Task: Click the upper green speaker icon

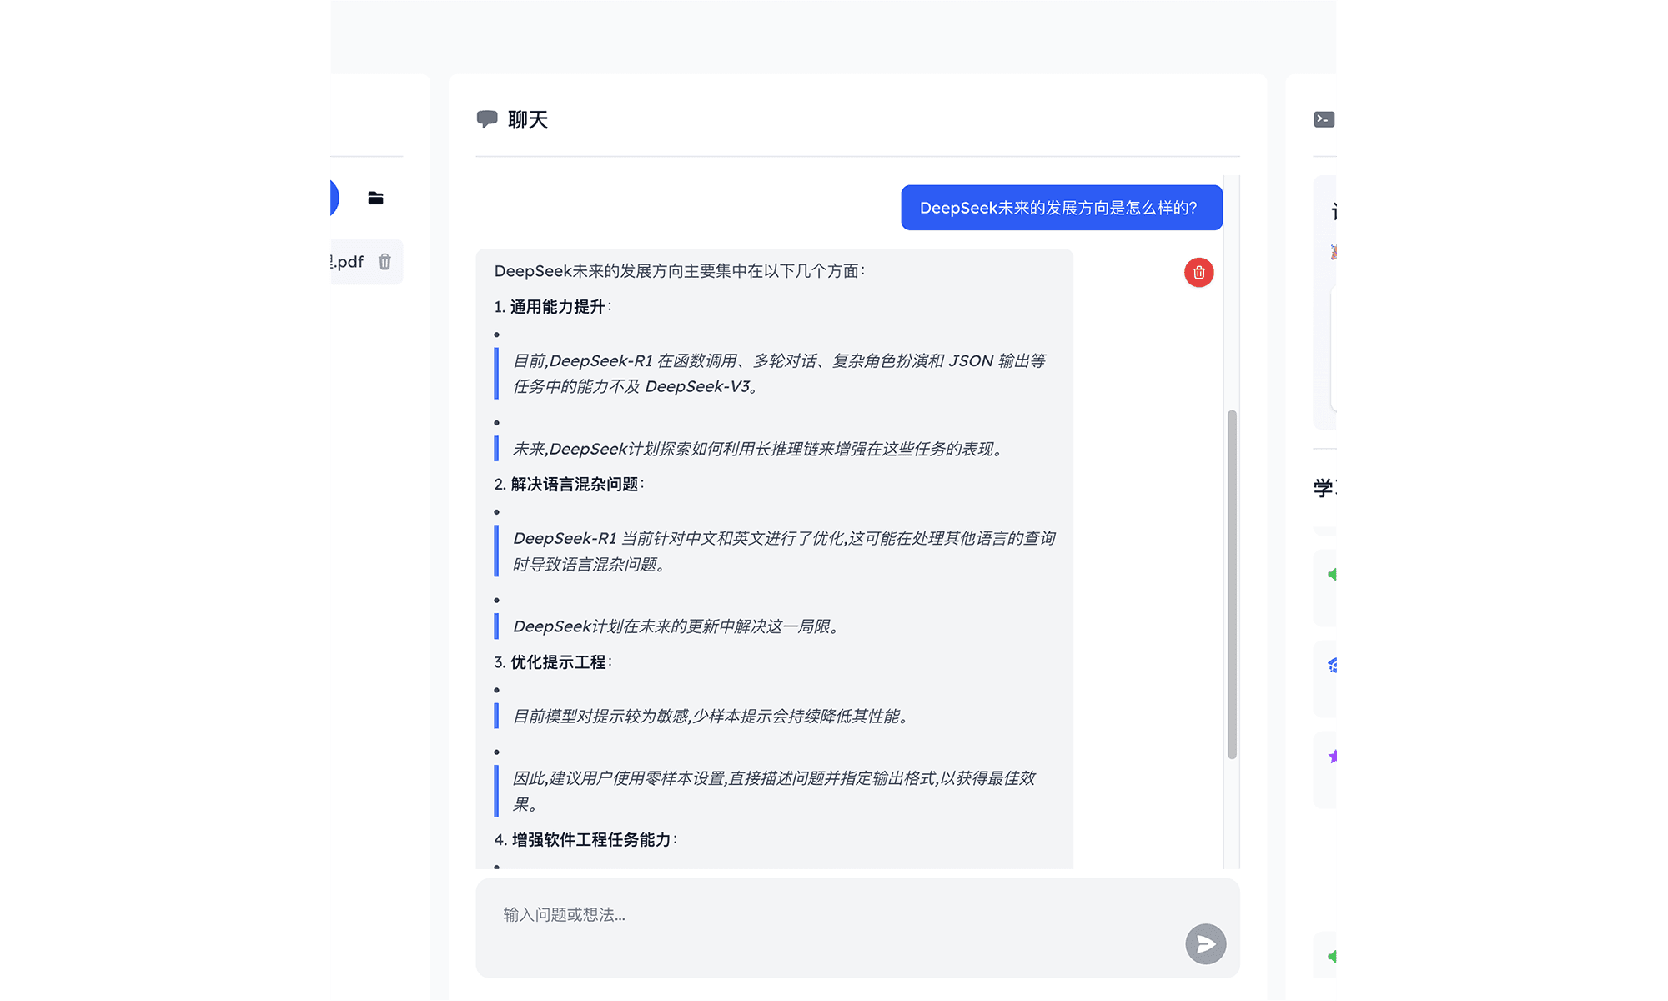Action: pyautogui.click(x=1332, y=574)
